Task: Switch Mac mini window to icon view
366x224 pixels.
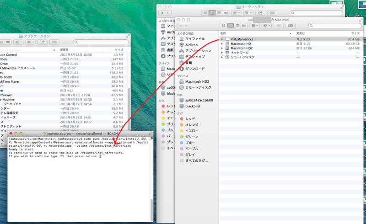Action: tap(224, 26)
